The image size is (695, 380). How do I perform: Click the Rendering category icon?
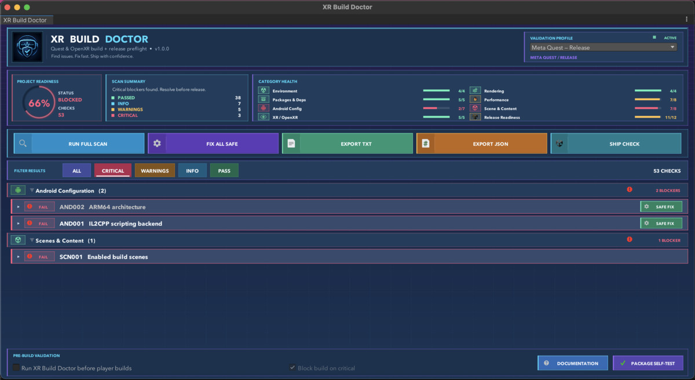(x=475, y=91)
